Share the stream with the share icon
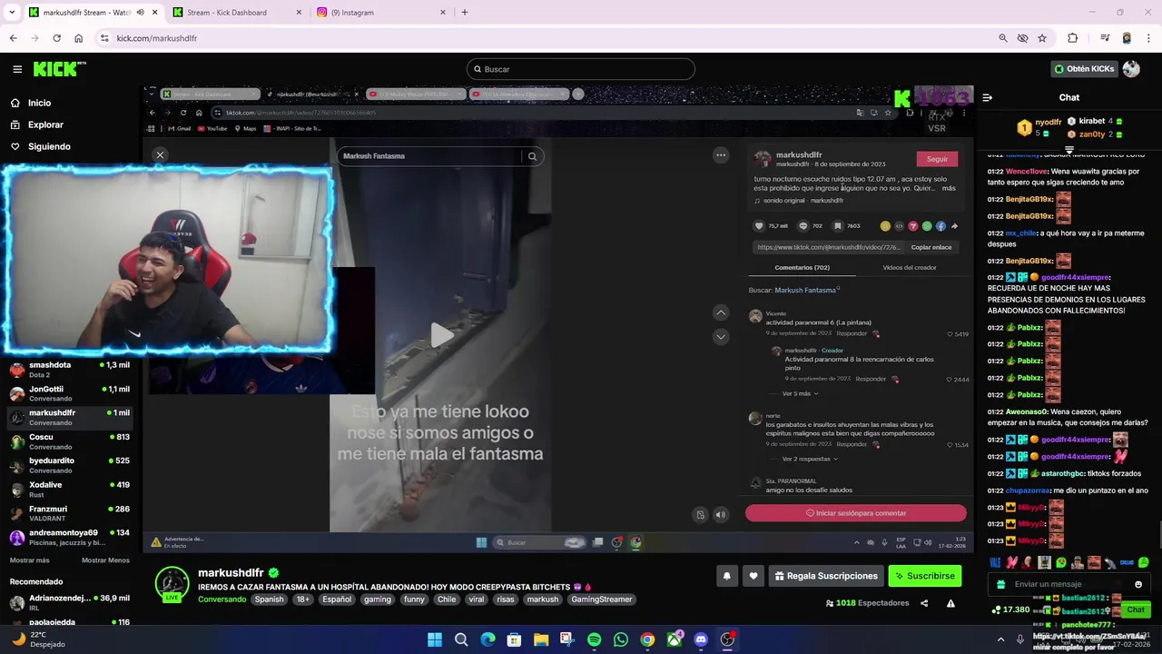The image size is (1162, 654). coord(924,603)
